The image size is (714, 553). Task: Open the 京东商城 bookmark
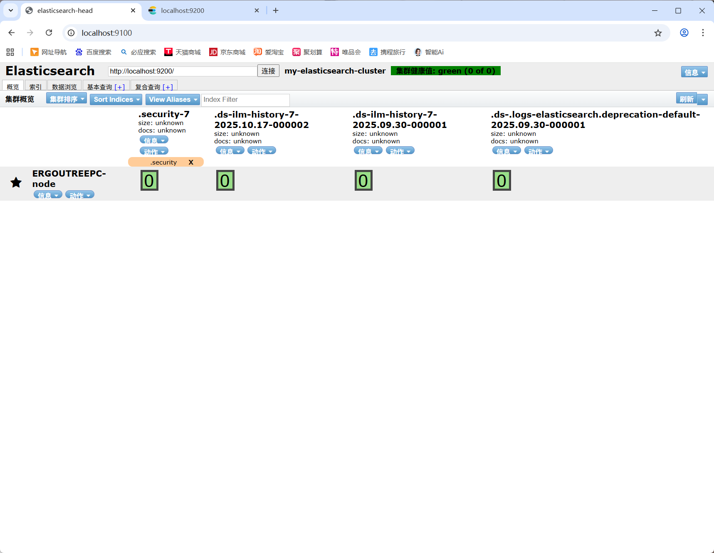point(227,52)
